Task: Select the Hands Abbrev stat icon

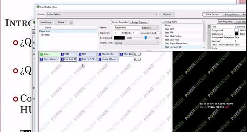Action: point(100,59)
